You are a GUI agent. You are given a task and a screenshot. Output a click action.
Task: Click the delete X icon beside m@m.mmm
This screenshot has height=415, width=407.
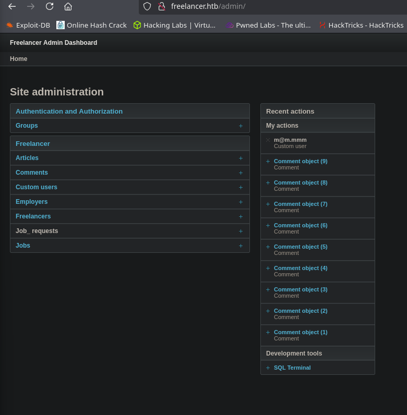point(268,140)
